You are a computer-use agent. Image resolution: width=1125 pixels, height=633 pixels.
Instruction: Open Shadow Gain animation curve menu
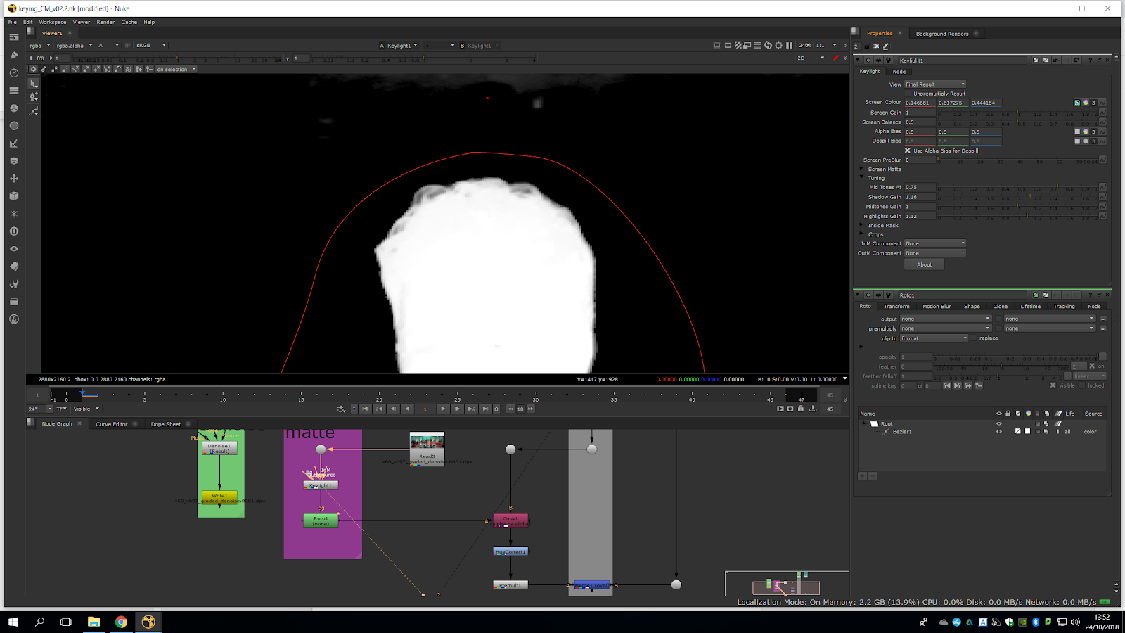coord(1102,197)
